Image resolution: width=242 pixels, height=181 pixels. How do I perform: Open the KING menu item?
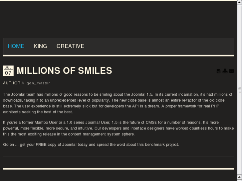coord(40,46)
